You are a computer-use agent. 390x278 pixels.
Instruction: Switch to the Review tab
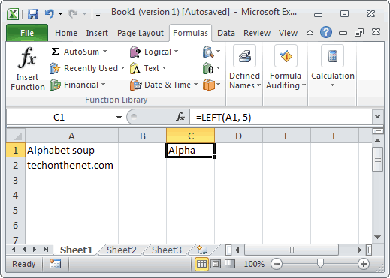[x=257, y=33]
